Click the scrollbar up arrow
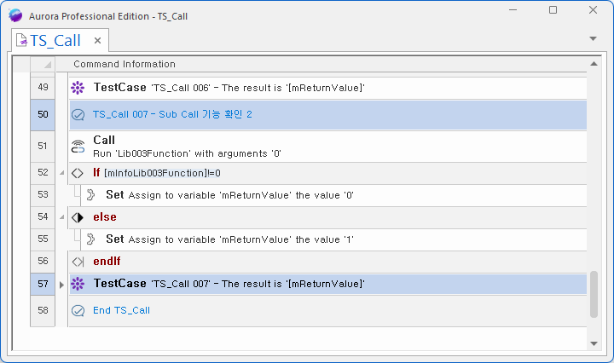 coord(594,64)
